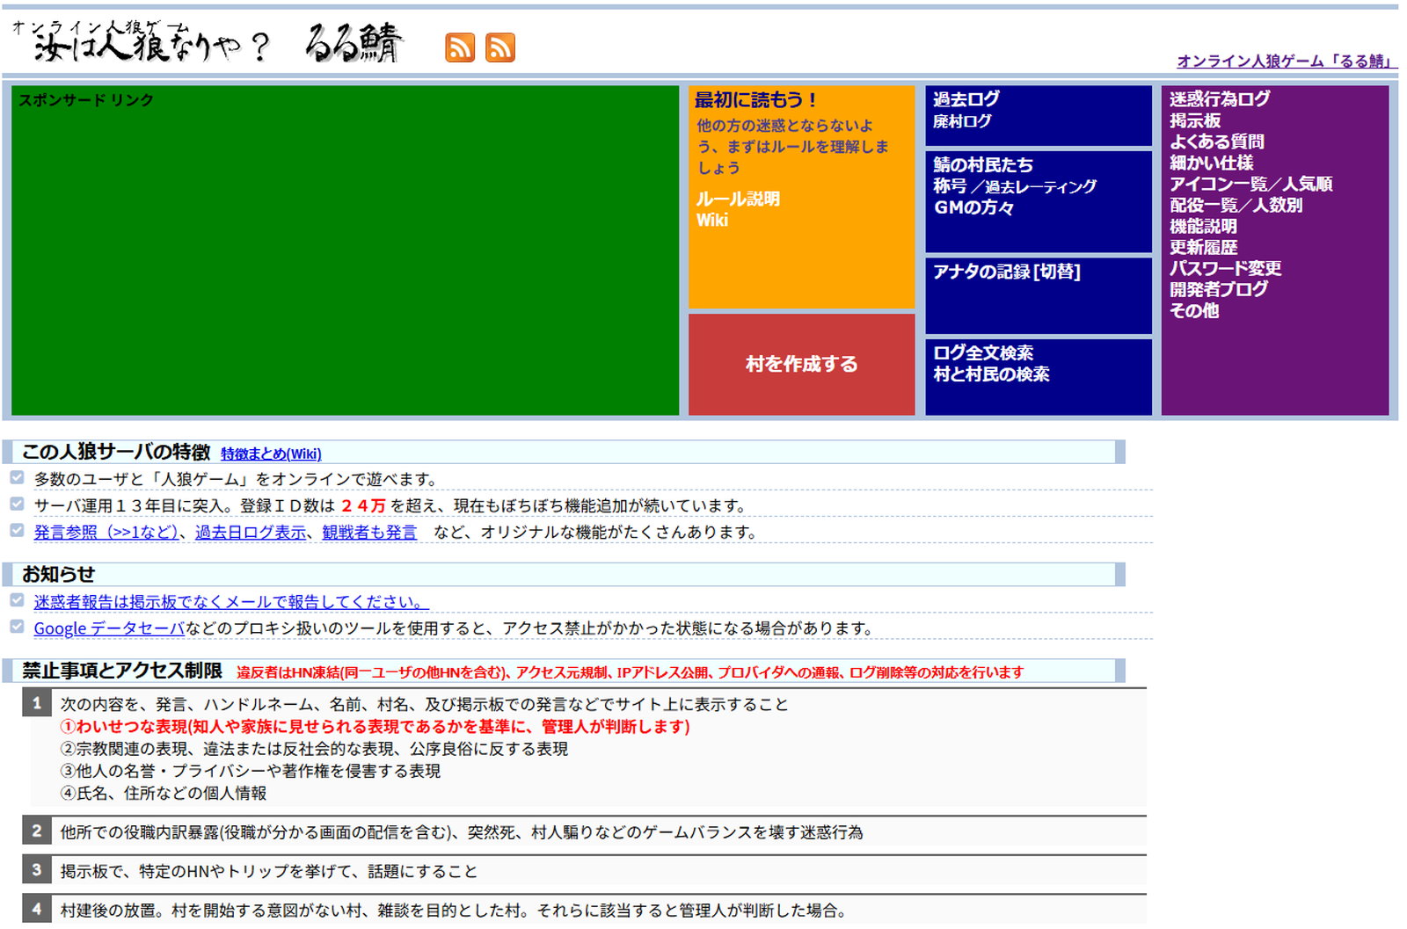Toggle the [切替] switch in アナタの記録
This screenshot has width=1407, height=929.
click(x=1057, y=272)
